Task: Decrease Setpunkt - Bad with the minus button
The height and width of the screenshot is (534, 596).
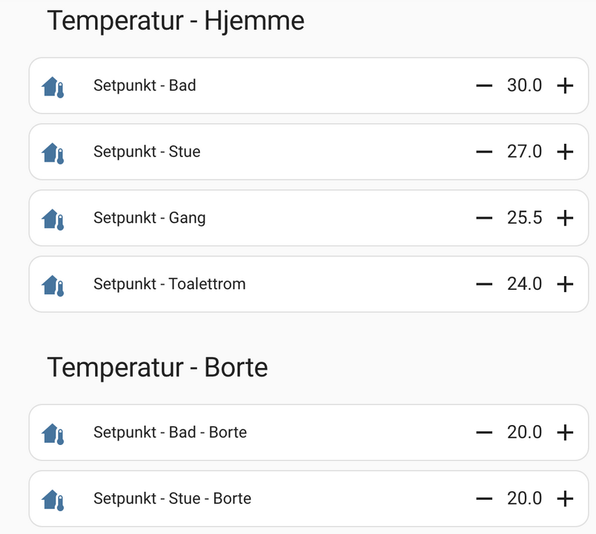Action: point(484,86)
